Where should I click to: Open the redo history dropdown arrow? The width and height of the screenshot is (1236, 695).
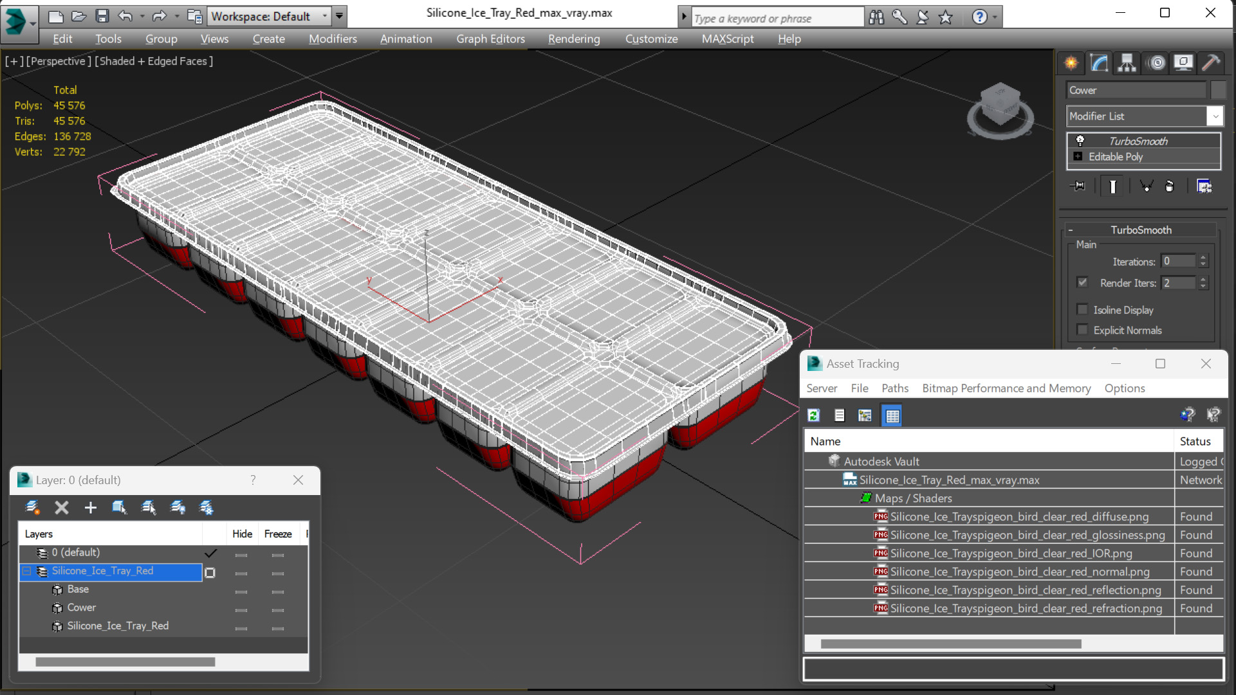[176, 16]
